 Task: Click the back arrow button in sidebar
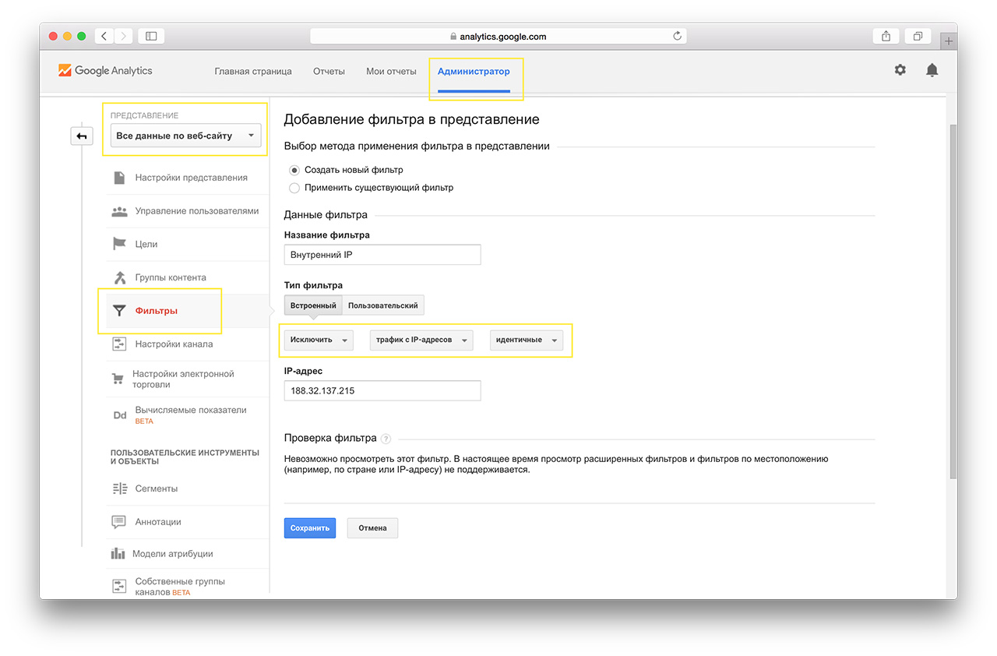pyautogui.click(x=82, y=136)
